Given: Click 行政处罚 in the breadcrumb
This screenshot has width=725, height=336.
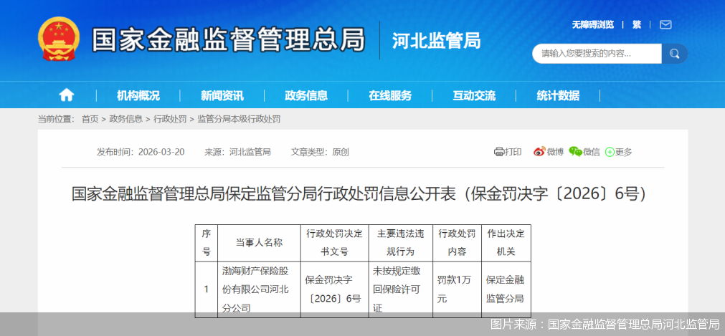Looking at the screenshot, I should click(x=170, y=119).
